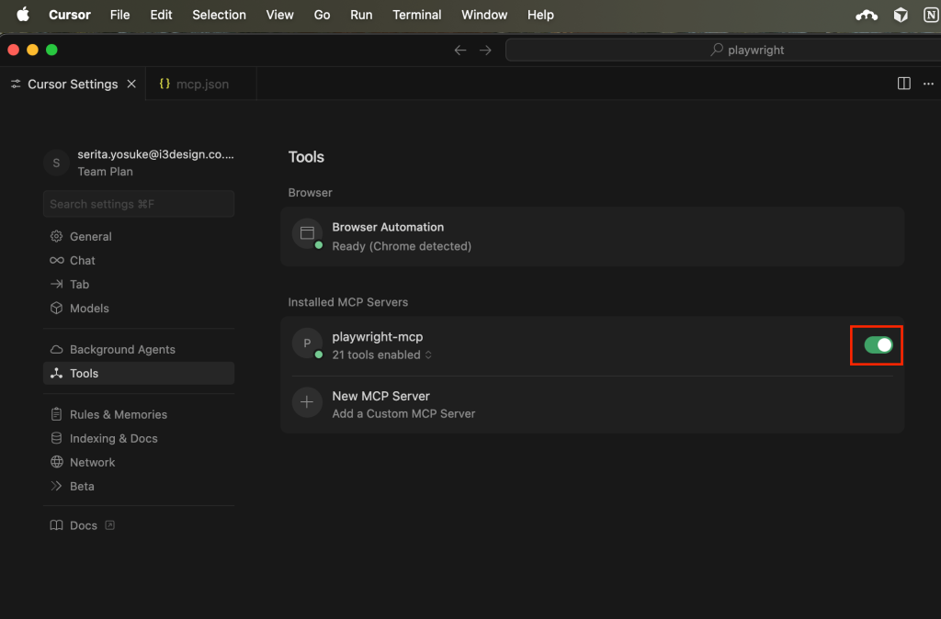The width and height of the screenshot is (941, 619).
Task: Open the General settings section
Action: tap(90, 236)
